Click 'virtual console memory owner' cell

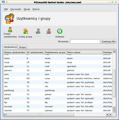pyautogui.click(x=83, y=78)
